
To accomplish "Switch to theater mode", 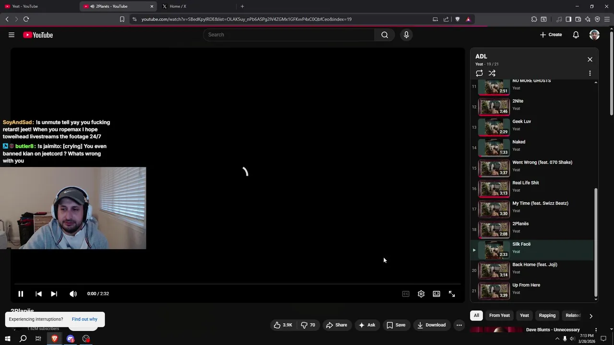I will coord(437,294).
